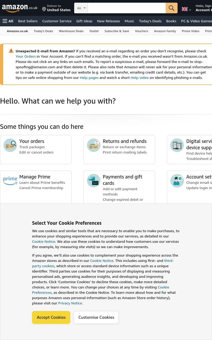Open Today's Deals in the sub-navigation
This screenshot has height=340, width=212.
point(43,31)
